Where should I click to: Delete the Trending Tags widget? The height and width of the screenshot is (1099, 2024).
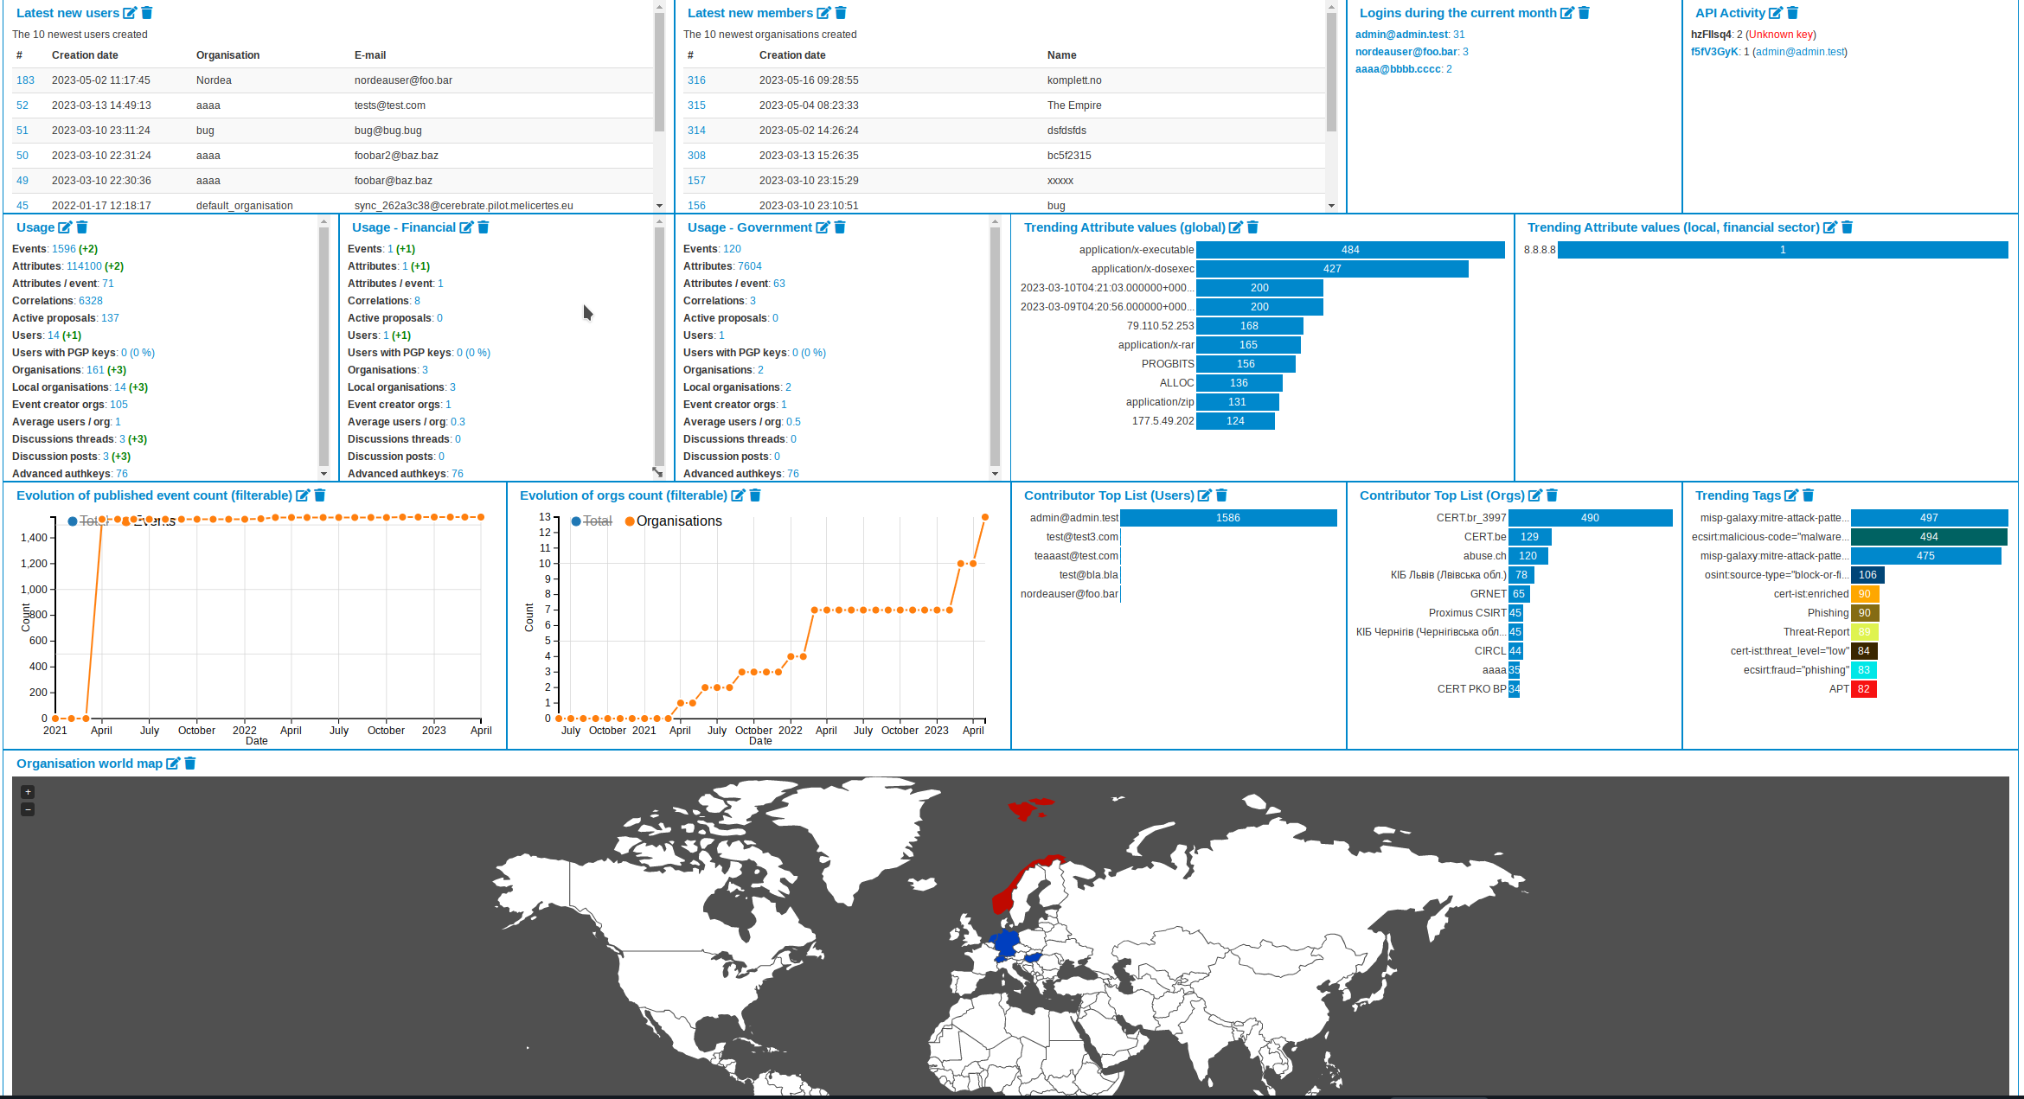coord(1809,495)
